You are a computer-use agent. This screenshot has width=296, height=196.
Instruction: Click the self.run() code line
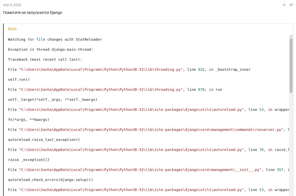[19, 79]
